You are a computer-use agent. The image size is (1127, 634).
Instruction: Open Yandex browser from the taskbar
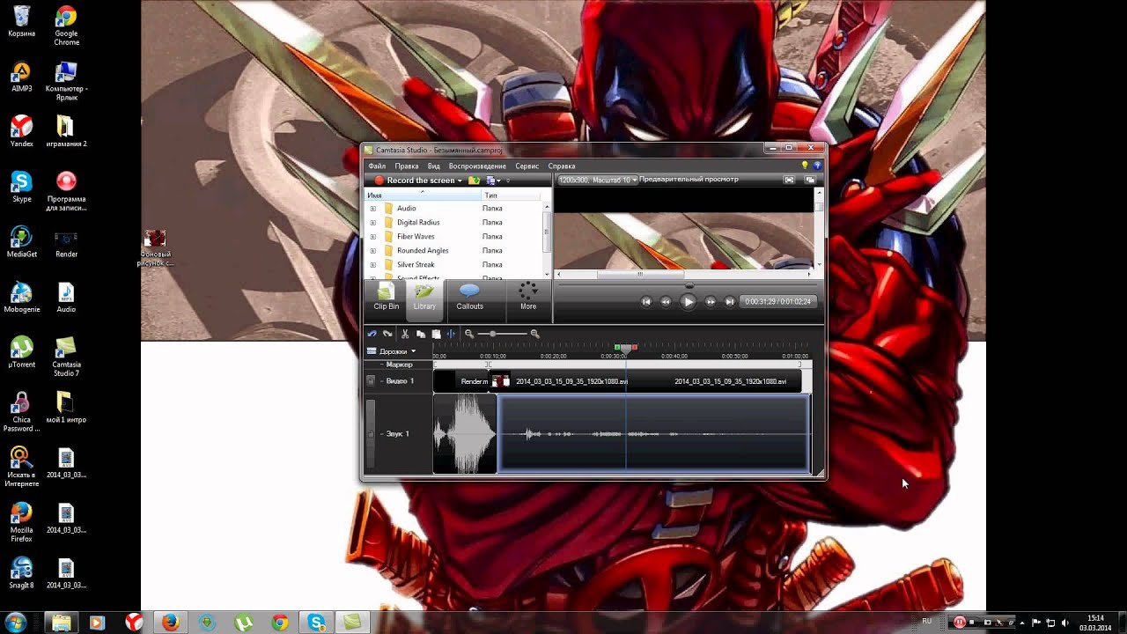coord(133,623)
